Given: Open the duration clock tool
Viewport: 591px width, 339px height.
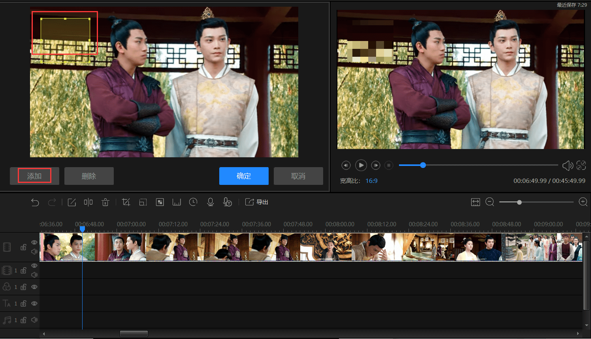Looking at the screenshot, I should [x=193, y=202].
